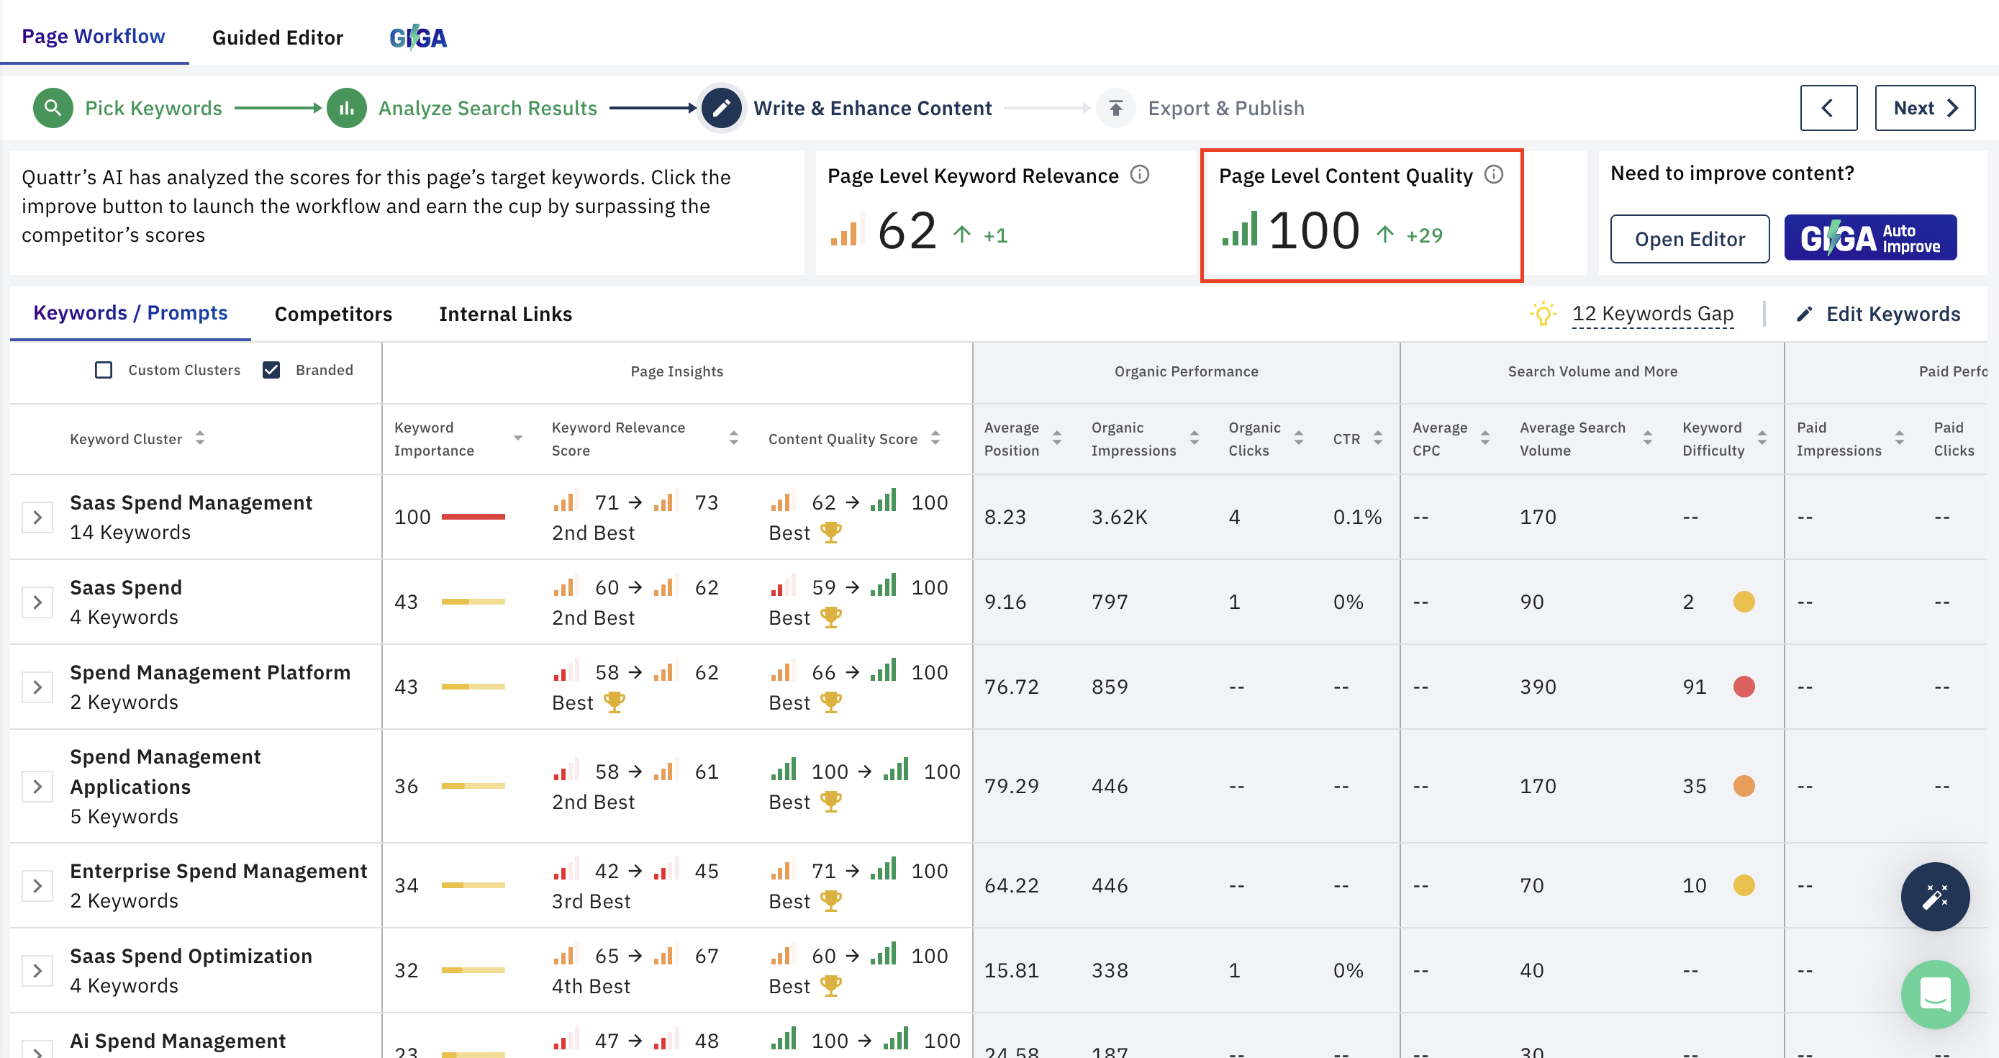Expand the Spend Management Platform row

click(x=37, y=686)
